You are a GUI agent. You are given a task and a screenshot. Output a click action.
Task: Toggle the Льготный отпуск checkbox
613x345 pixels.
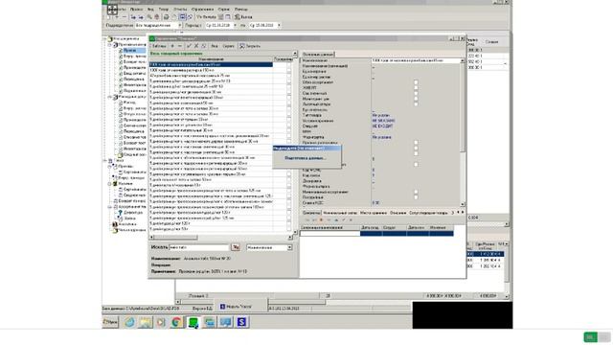click(416, 104)
